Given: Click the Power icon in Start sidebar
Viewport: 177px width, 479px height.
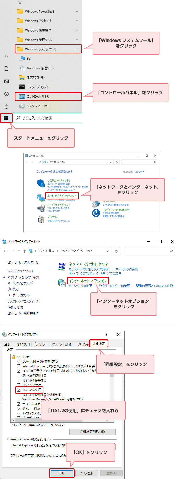Looking at the screenshot, I should pos(7,106).
